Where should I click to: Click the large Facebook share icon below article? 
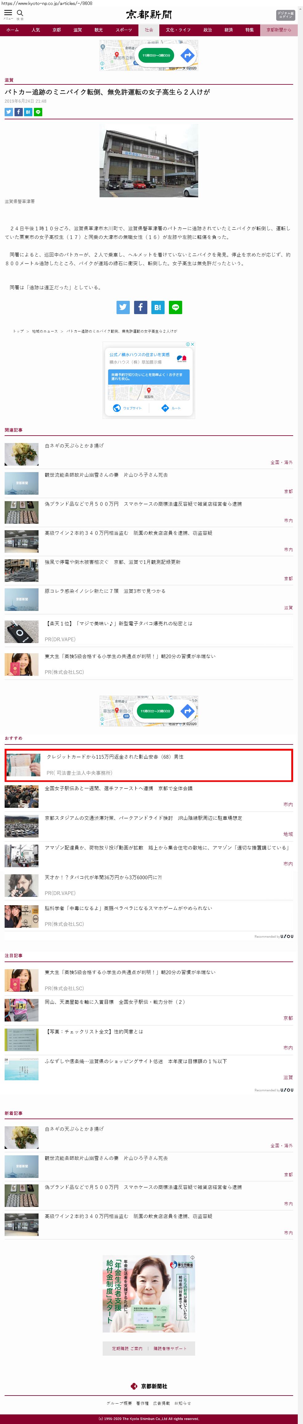pyautogui.click(x=141, y=307)
